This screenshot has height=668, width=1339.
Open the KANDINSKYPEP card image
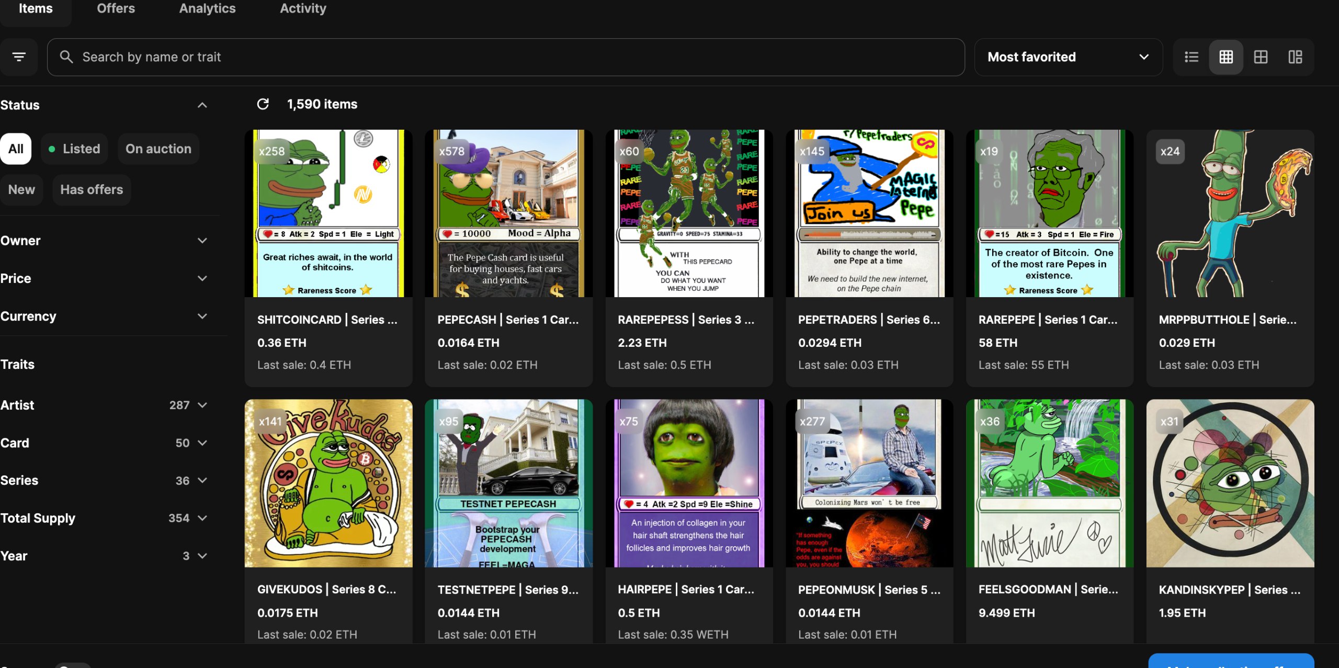tap(1230, 483)
